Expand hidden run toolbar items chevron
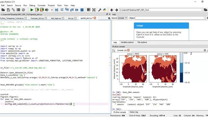This screenshot has width=208, height=117. pos(52,10)
